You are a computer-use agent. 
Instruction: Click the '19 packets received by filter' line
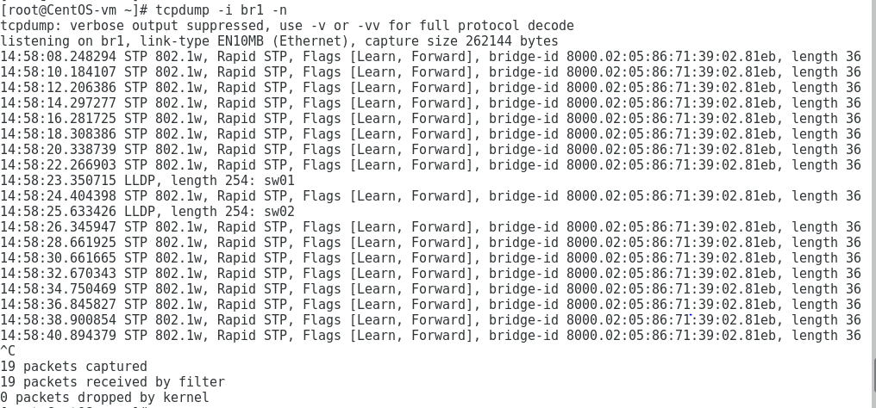click(112, 382)
